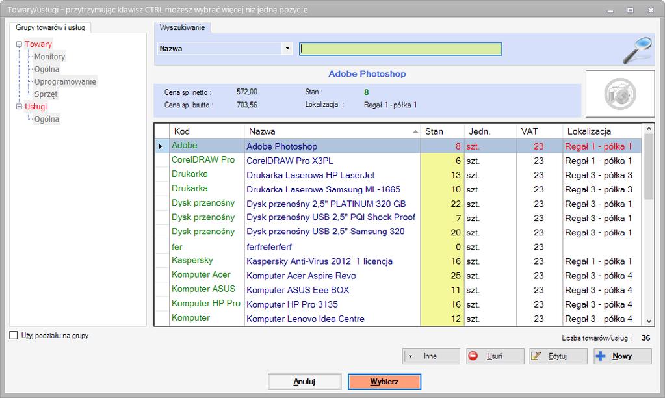Screen dimensions: 665x398
Task: Select the Monitory group in the tree
Action: pos(49,57)
